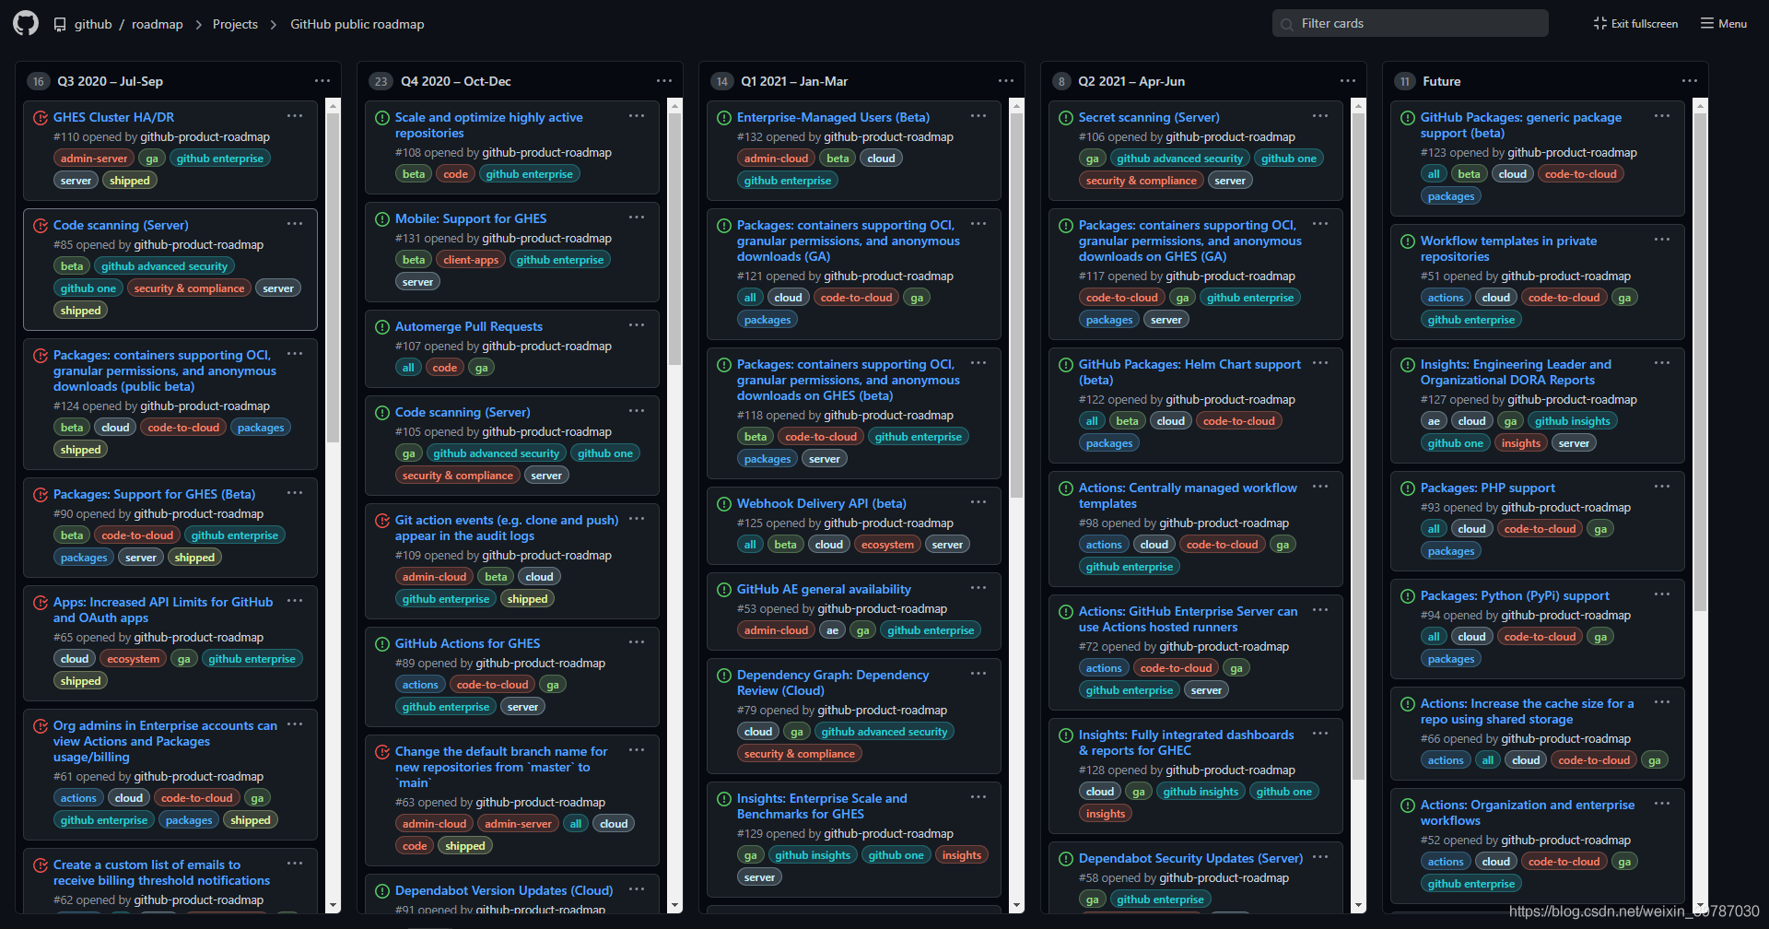The width and height of the screenshot is (1769, 929).
Task: Click the issue icon on Apps: Increased API Limits card
Action: pos(41,603)
